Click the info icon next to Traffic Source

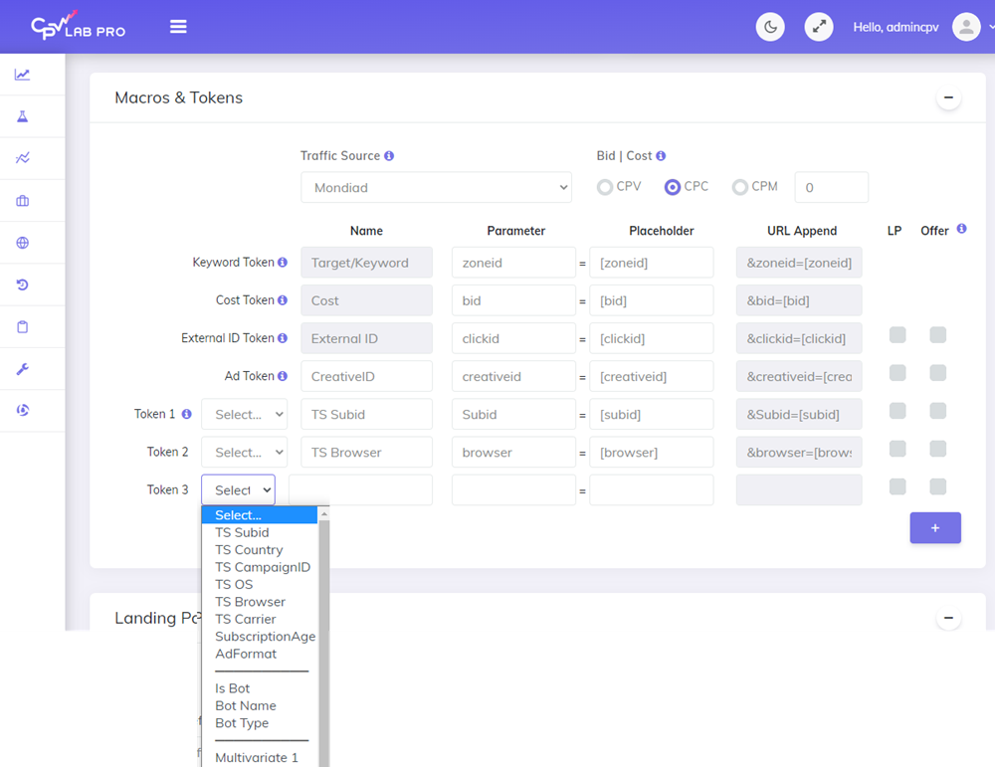click(x=389, y=156)
